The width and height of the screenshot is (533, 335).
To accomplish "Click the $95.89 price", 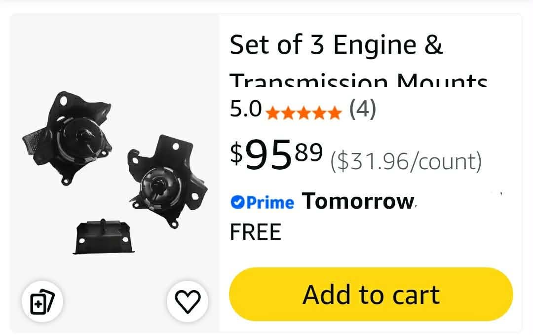I will (x=276, y=154).
